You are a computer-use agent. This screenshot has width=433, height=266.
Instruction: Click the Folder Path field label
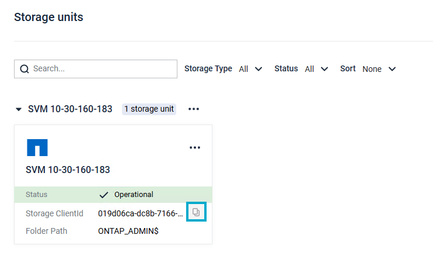(x=47, y=231)
